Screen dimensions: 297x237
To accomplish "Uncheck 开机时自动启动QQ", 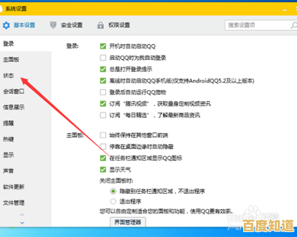I will tap(103, 46).
